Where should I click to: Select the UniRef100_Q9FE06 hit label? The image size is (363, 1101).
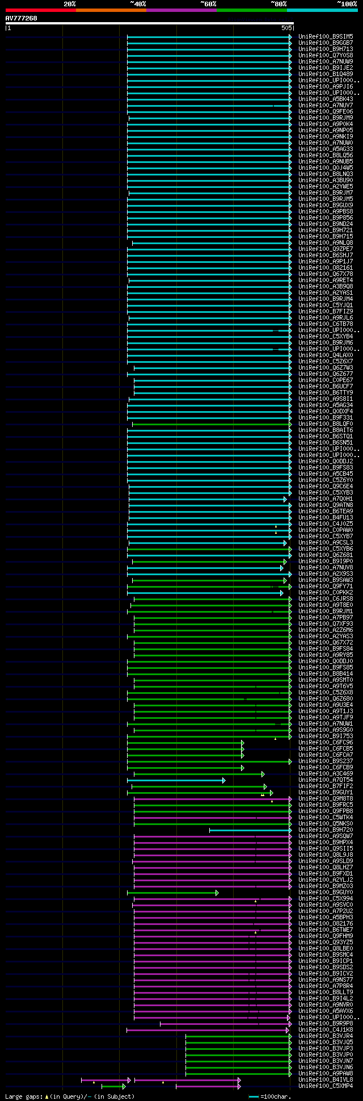tap(326, 111)
